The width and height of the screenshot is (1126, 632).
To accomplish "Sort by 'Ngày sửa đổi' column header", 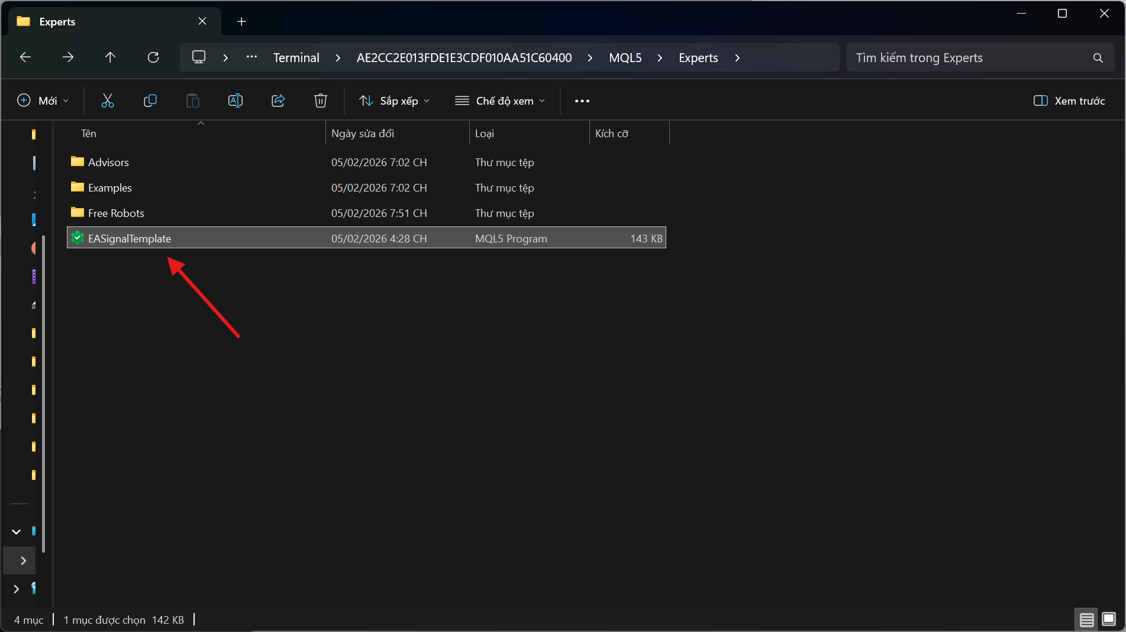I will point(363,134).
